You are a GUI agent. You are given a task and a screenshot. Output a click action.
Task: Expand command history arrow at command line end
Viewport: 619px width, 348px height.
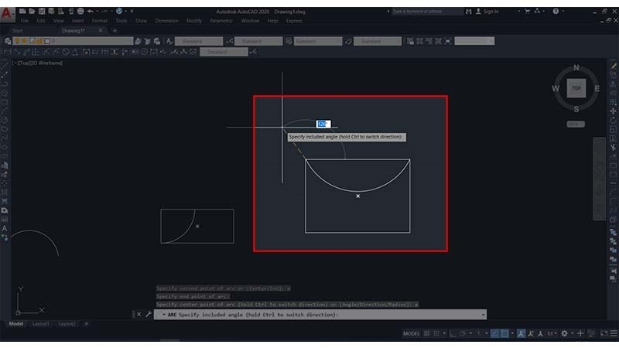(x=483, y=315)
